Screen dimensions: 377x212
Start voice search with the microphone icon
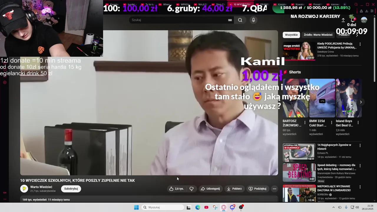253,20
